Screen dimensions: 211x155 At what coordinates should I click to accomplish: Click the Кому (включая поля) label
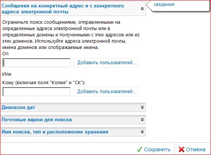[44, 83]
